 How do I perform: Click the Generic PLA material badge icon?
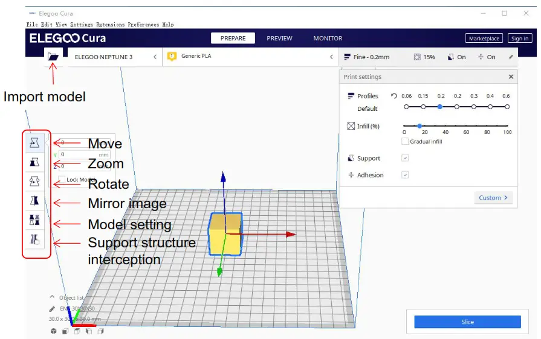pos(172,56)
